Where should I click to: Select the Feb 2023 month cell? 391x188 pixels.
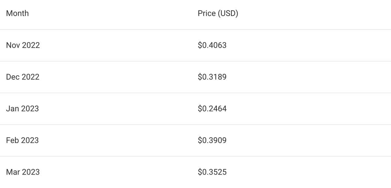click(x=22, y=140)
